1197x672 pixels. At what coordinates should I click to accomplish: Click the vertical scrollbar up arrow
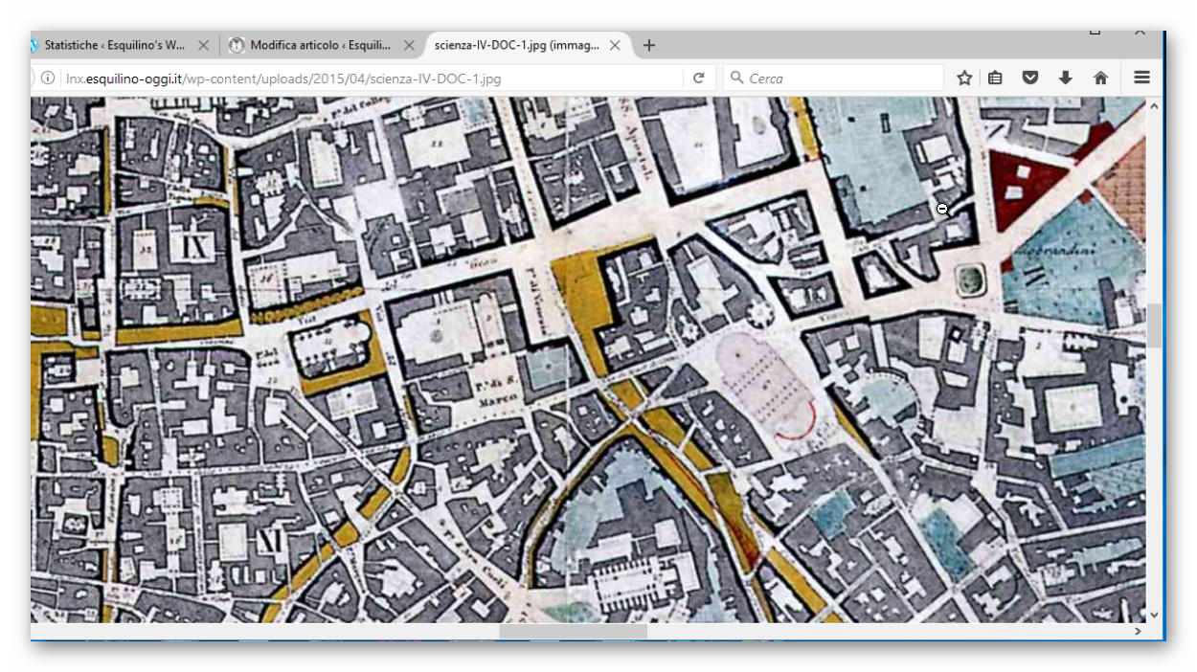click(x=1154, y=107)
